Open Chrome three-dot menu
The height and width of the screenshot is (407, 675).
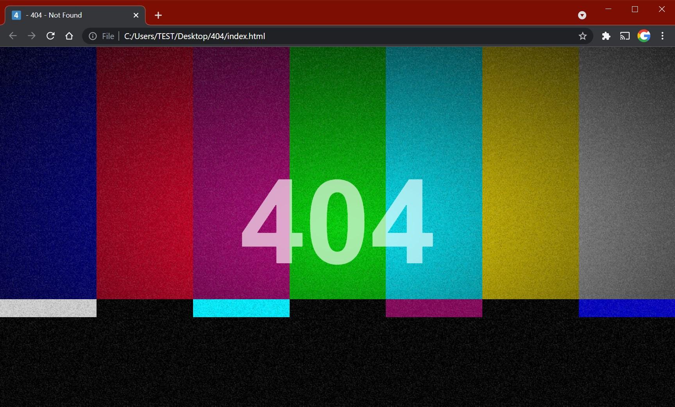coord(662,36)
